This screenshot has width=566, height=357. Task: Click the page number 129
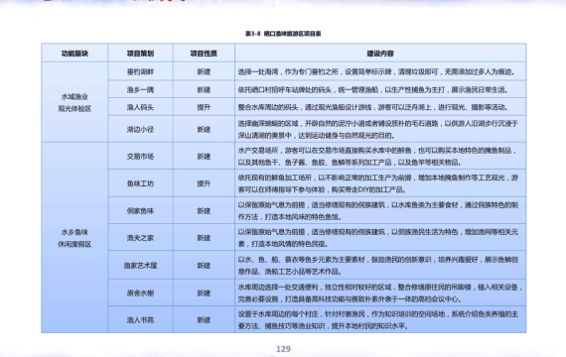point(283,349)
